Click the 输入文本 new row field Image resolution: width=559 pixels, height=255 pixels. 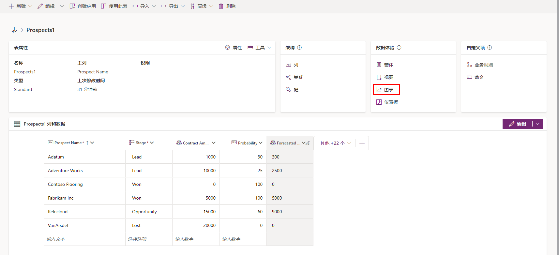(x=85, y=239)
